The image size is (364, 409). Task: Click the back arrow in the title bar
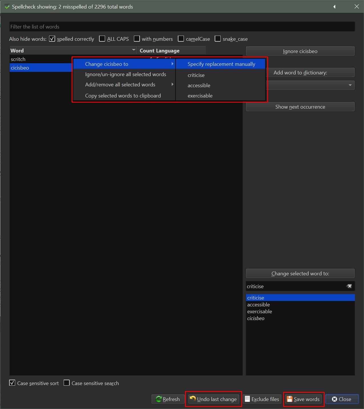tap(334, 7)
